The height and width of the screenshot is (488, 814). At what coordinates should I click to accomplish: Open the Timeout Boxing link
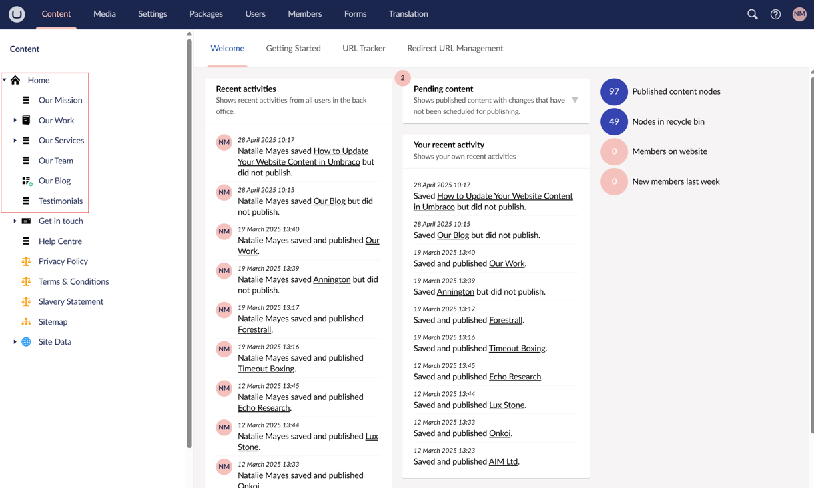click(266, 368)
